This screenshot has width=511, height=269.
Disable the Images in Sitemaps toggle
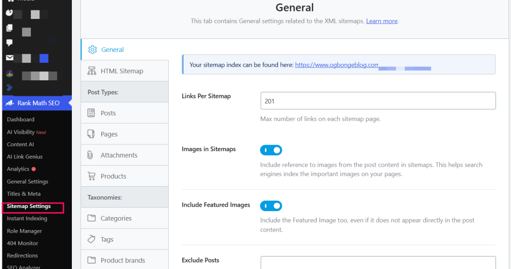(x=271, y=150)
